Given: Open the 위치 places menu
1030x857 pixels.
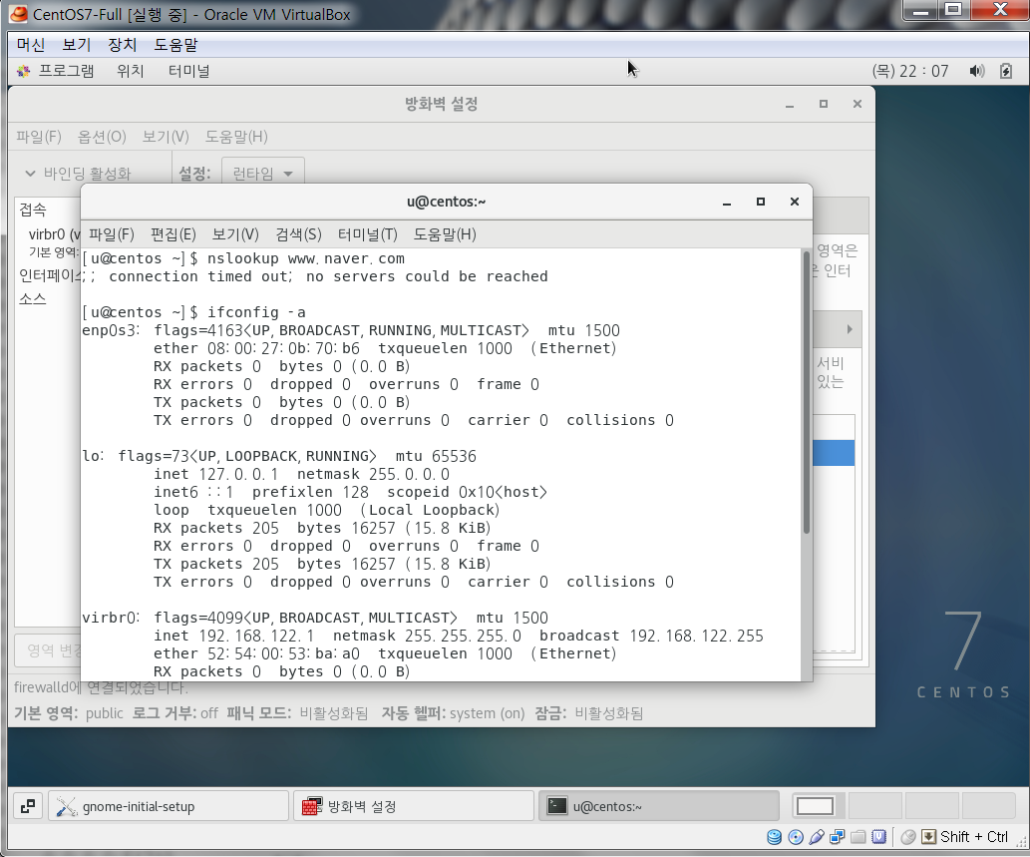Looking at the screenshot, I should [130, 71].
